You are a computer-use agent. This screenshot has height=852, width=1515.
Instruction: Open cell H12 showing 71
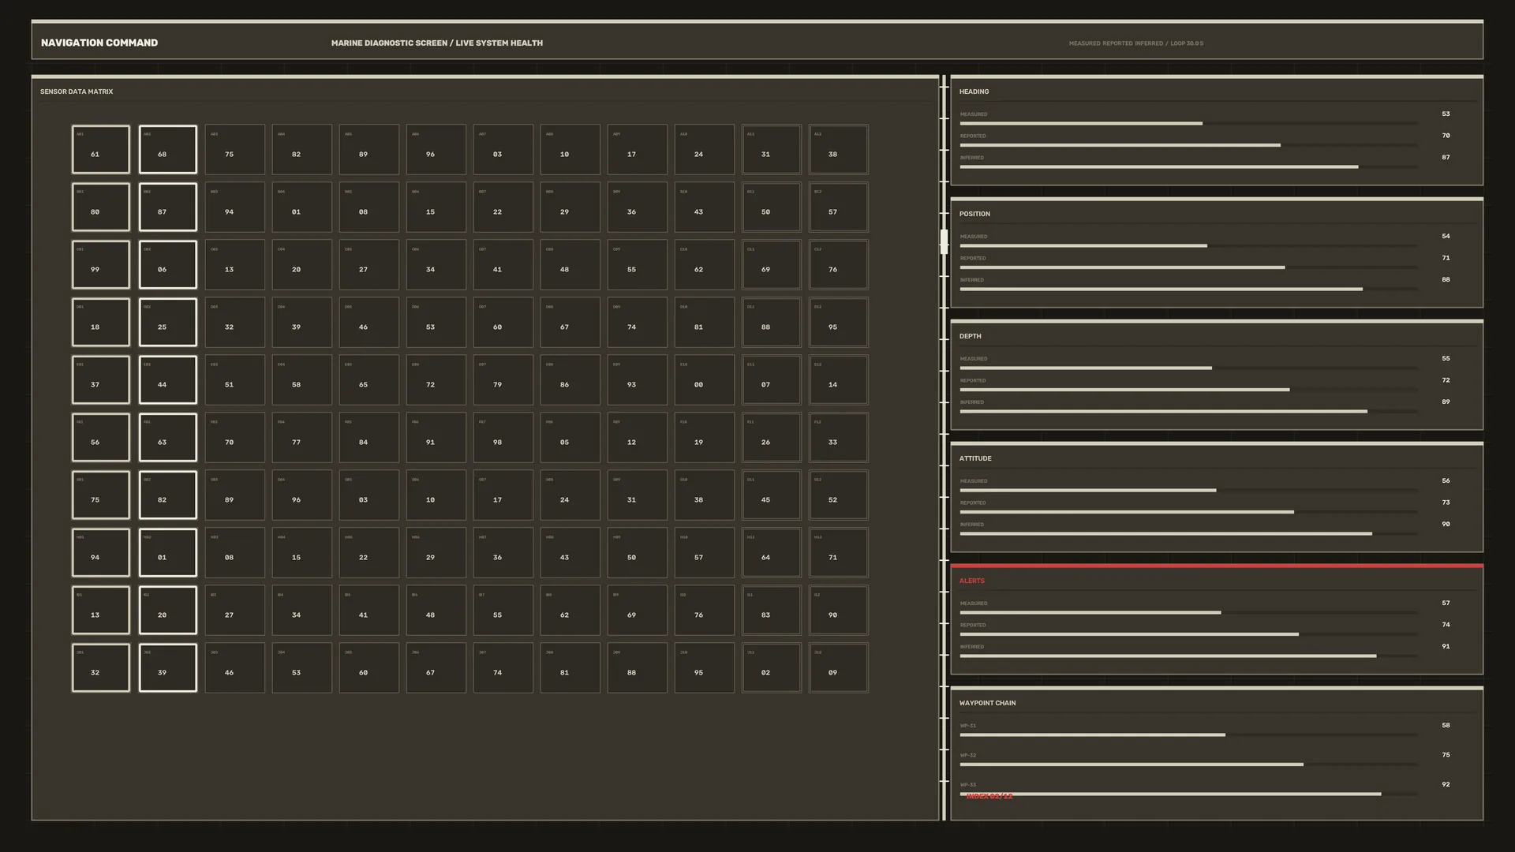click(838, 552)
